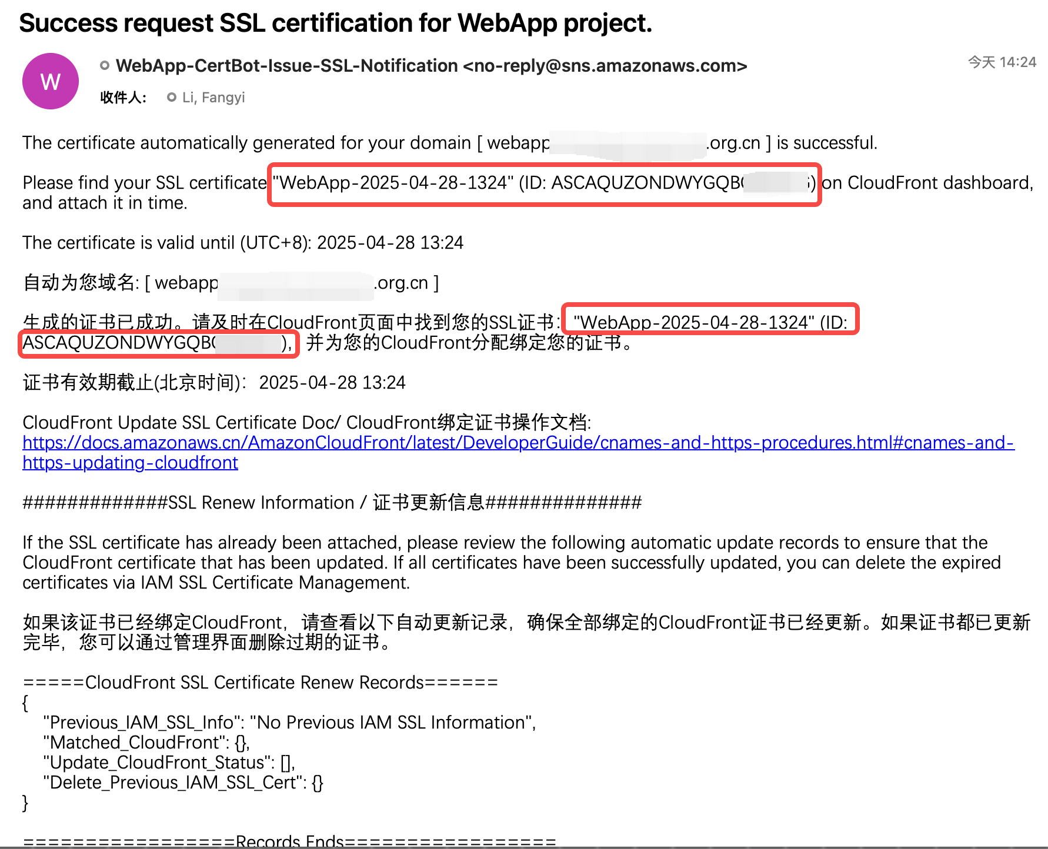Click the "Matched_CloudFront" record line
The width and height of the screenshot is (1048, 849).
pos(146,742)
